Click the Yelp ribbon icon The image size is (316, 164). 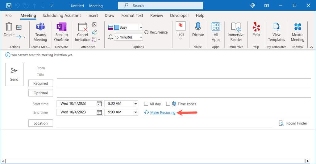coord(256,28)
